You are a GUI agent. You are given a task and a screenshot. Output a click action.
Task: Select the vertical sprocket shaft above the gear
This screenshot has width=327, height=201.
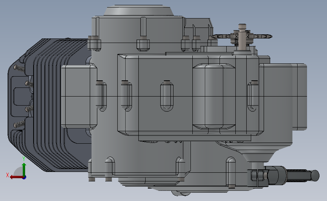coord(242,37)
